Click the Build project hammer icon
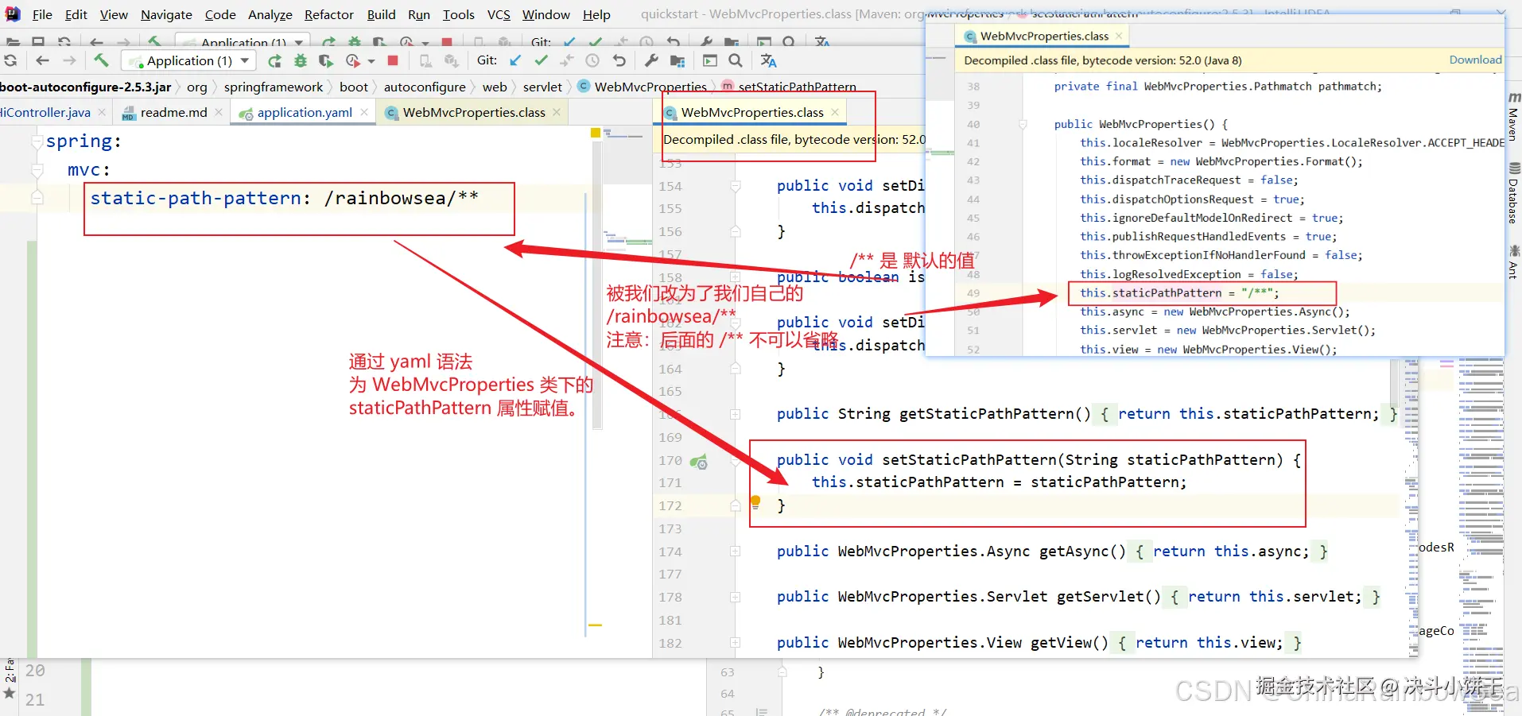This screenshot has width=1522, height=716. click(x=101, y=60)
